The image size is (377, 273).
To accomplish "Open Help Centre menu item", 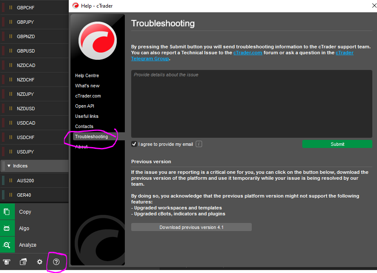I will 87,75.
